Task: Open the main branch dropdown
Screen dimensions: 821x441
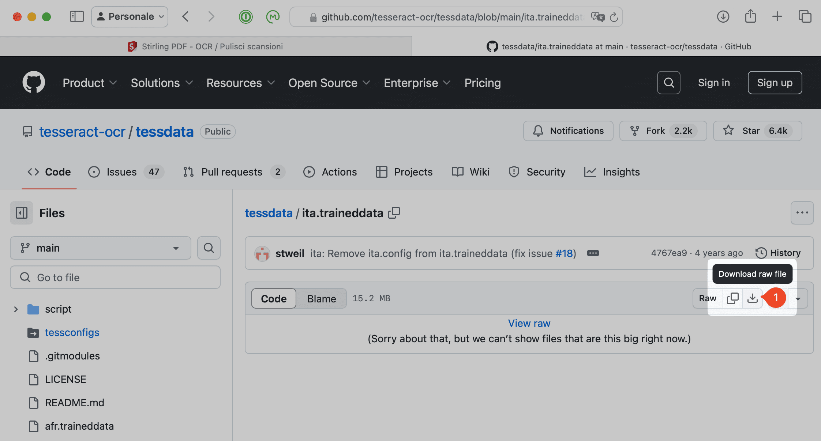Action: [101, 248]
